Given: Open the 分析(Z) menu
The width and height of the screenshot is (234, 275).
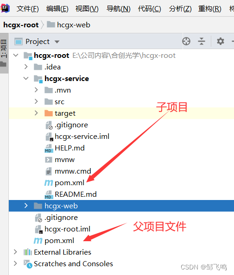Looking at the screenshot, I should (x=180, y=9).
